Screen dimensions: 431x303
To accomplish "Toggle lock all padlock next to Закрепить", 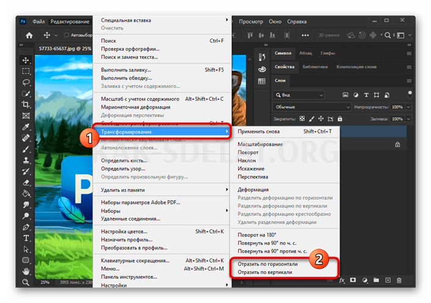I will [340, 119].
